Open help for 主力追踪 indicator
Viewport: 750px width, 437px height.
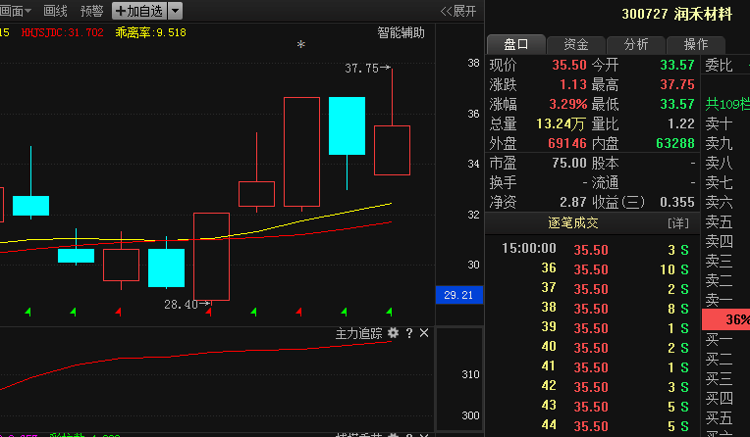pyautogui.click(x=409, y=333)
